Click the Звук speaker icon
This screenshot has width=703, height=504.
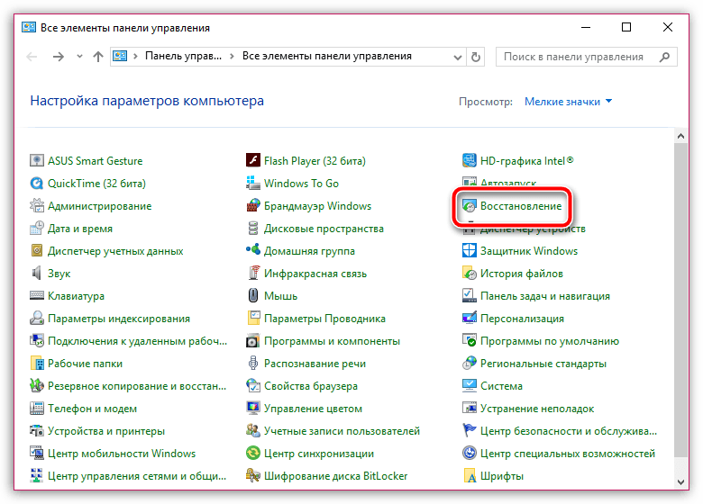click(x=36, y=273)
